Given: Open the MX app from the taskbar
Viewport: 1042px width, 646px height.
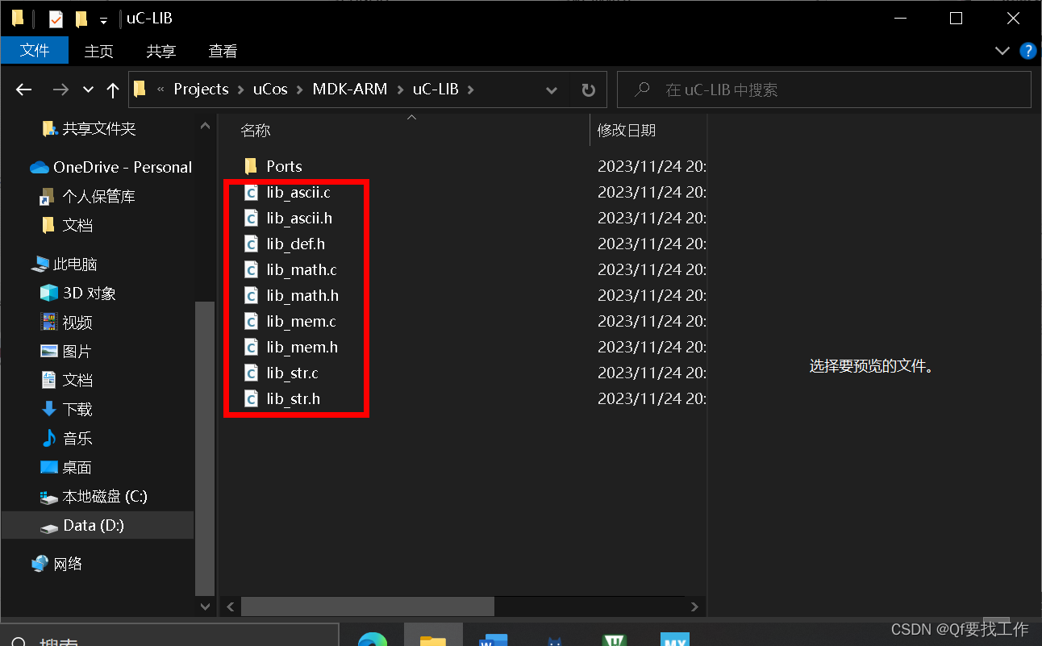Looking at the screenshot, I should click(674, 639).
